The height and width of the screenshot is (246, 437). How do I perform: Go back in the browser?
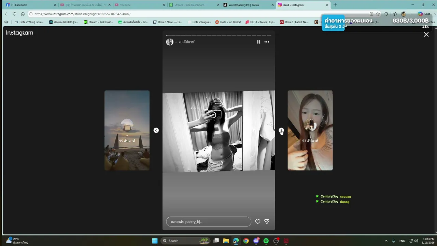[6, 14]
